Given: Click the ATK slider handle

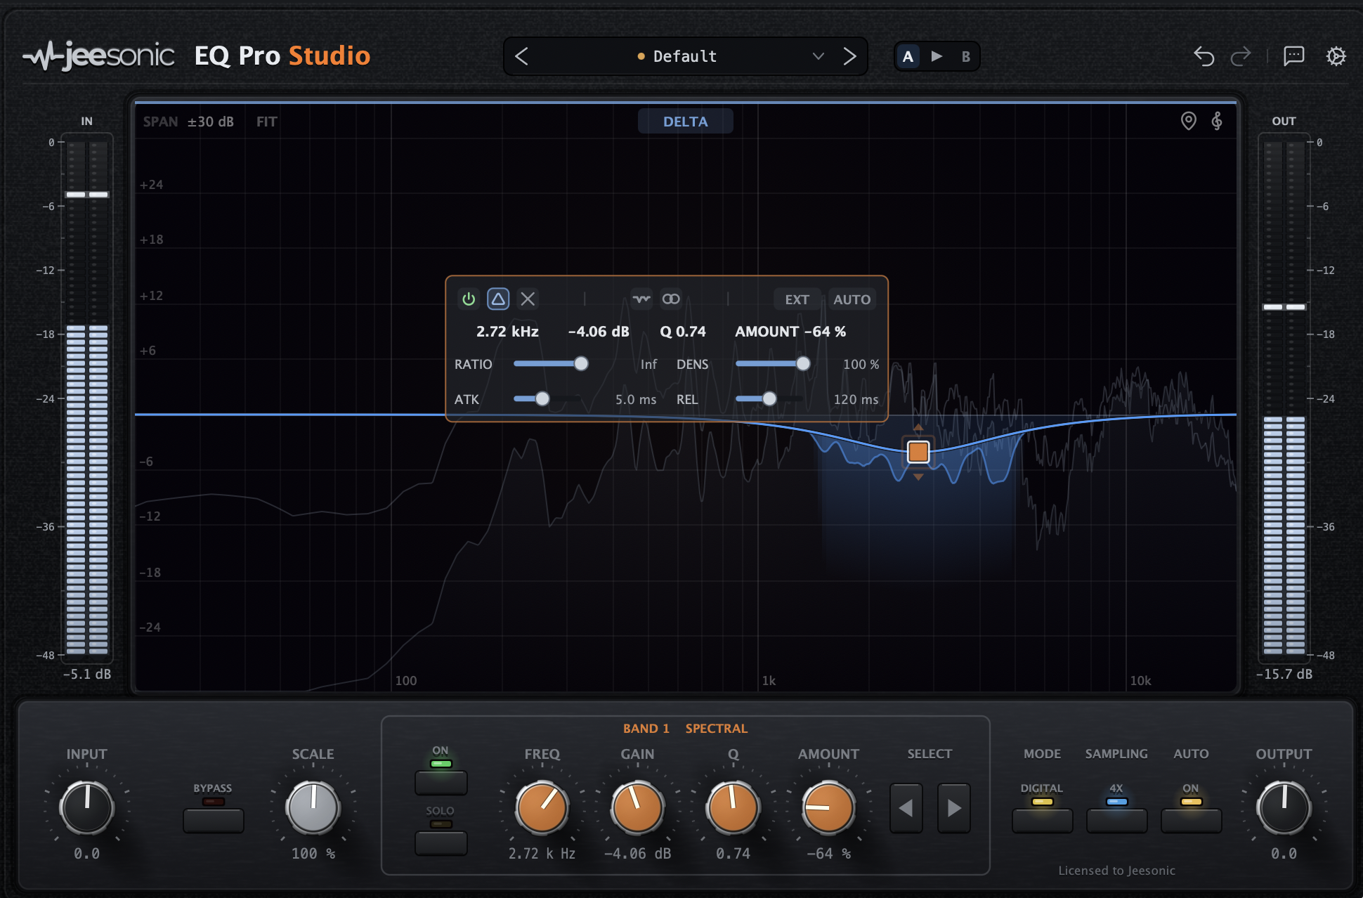Looking at the screenshot, I should click(x=542, y=399).
